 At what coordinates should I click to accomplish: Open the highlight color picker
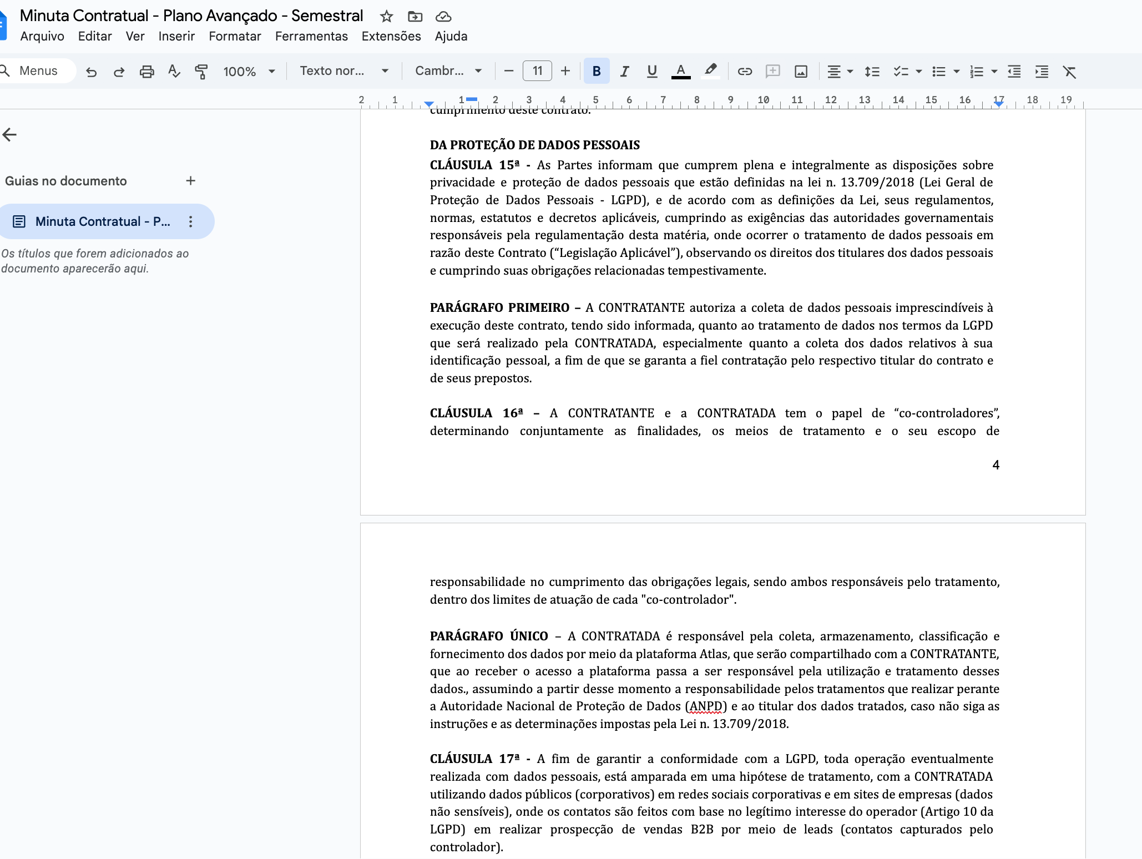coord(710,72)
